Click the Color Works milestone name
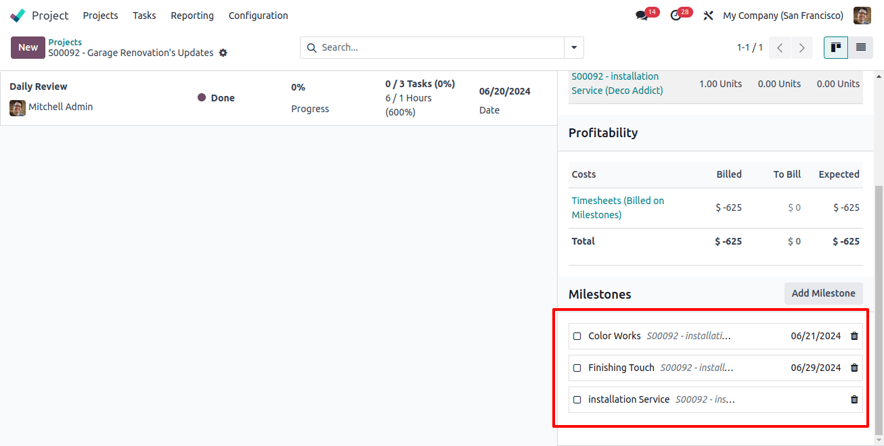884x446 pixels. (615, 336)
